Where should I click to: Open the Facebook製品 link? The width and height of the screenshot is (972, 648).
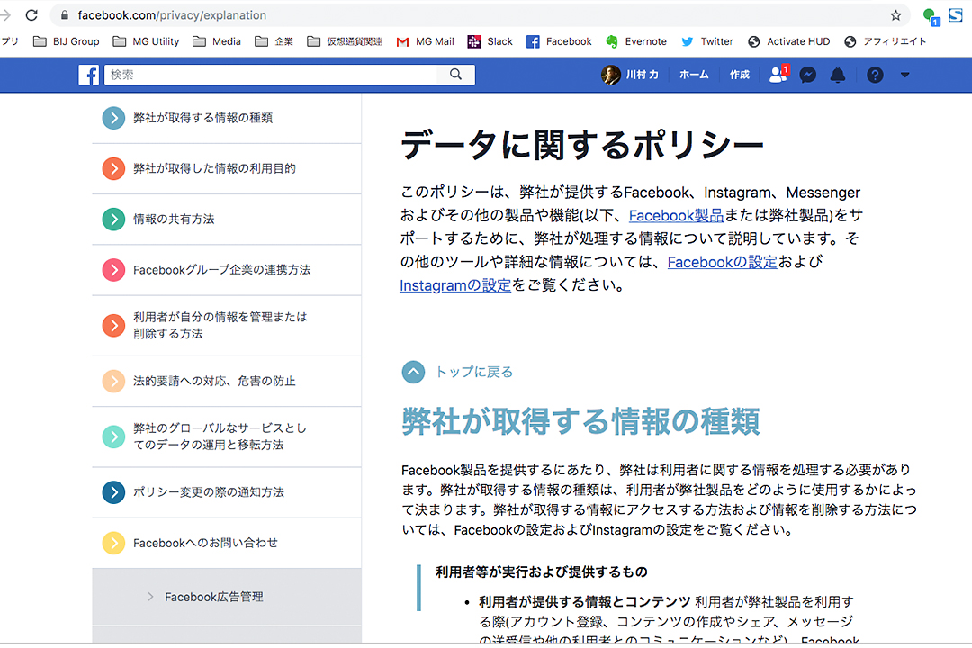[x=676, y=215]
